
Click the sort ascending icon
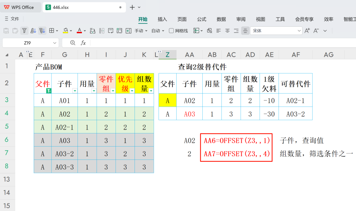(x=33, y=31)
